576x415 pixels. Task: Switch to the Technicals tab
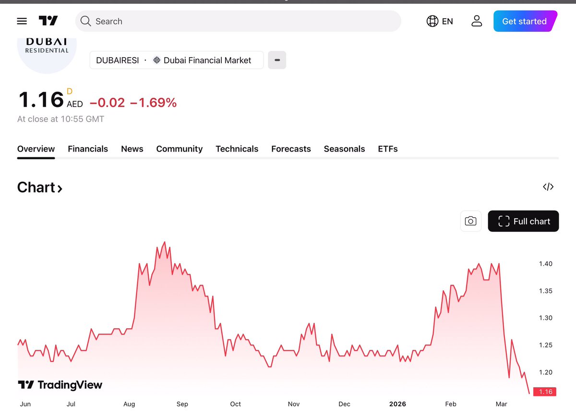tap(237, 149)
